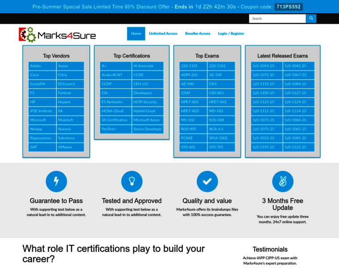
Task: Click the IAPP CIPP-US testimonial text
Action: click(270, 261)
